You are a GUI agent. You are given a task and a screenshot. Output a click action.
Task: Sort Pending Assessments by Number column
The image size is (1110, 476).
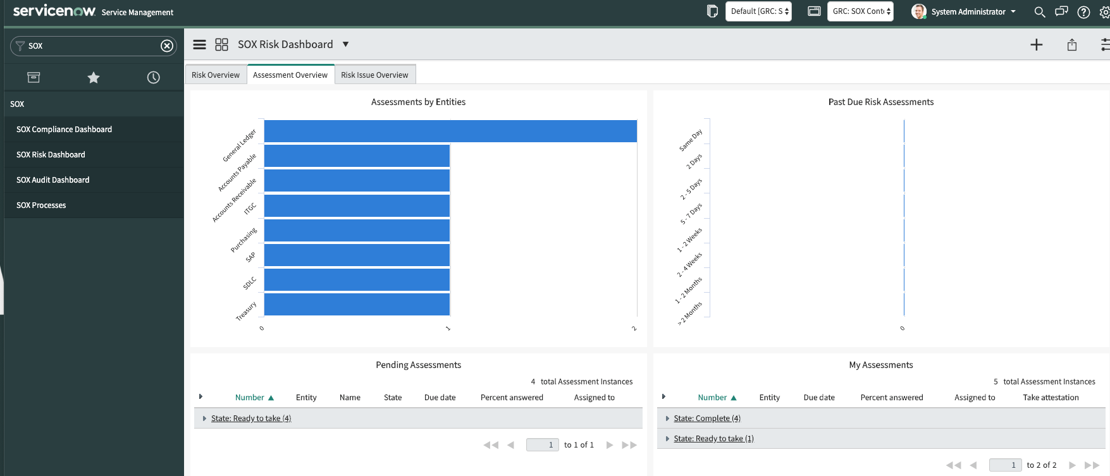250,398
